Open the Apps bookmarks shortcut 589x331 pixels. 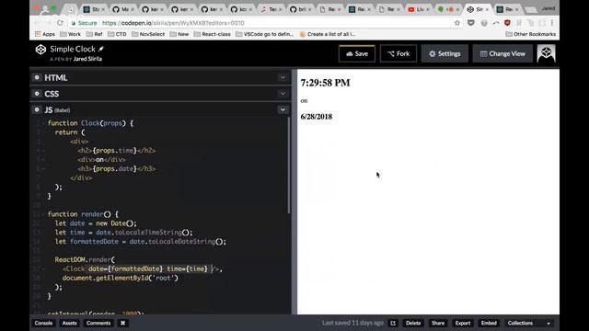click(45, 34)
